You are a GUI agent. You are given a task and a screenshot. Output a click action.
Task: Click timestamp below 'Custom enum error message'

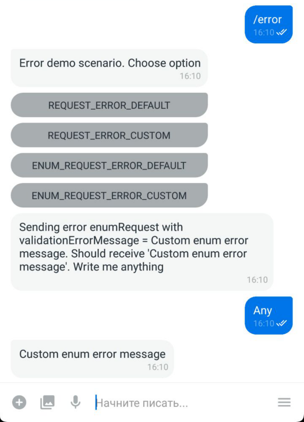pos(158,367)
